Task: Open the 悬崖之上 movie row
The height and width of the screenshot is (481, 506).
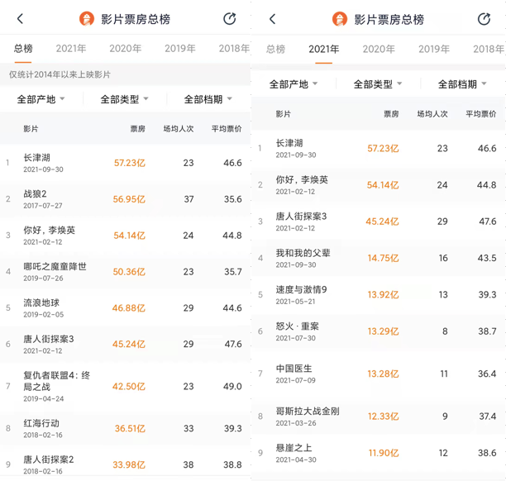Action: click(x=379, y=453)
